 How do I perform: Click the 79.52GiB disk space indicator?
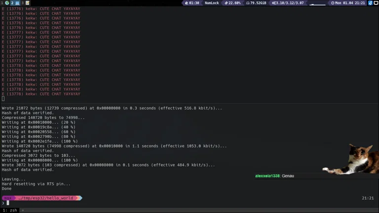coord(256,3)
